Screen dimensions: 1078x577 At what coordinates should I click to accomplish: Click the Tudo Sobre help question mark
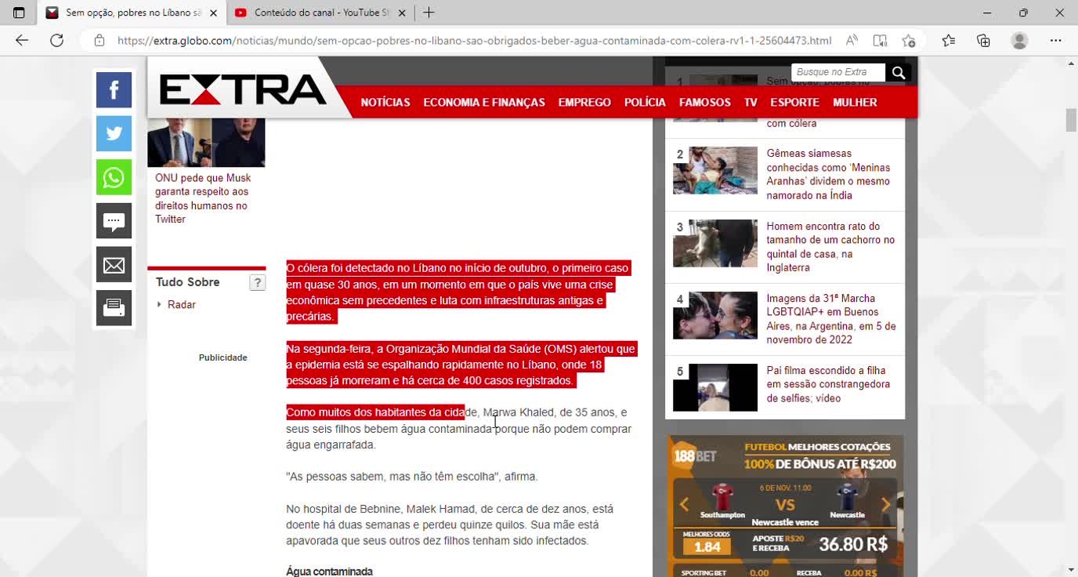pos(257,283)
